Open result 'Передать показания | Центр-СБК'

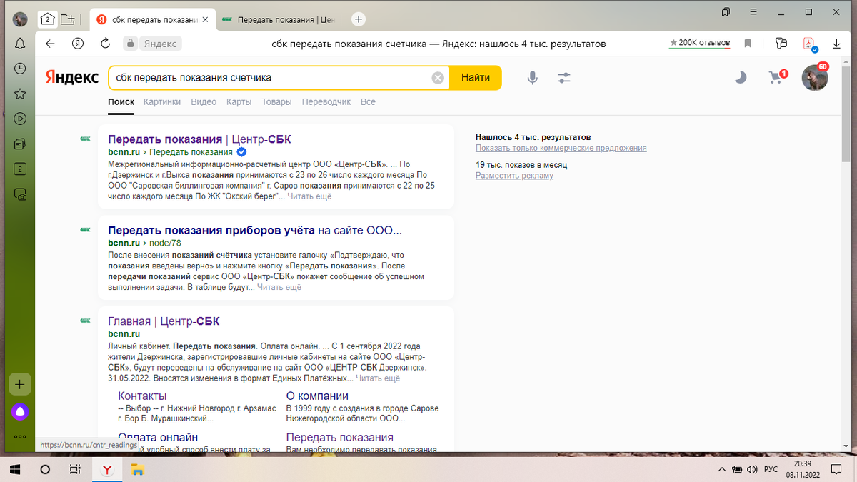point(199,139)
